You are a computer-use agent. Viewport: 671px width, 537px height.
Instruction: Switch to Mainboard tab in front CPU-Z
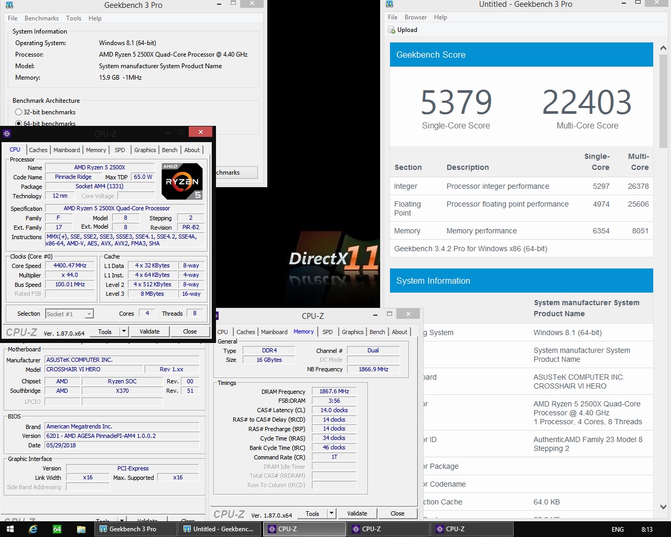coord(67,150)
